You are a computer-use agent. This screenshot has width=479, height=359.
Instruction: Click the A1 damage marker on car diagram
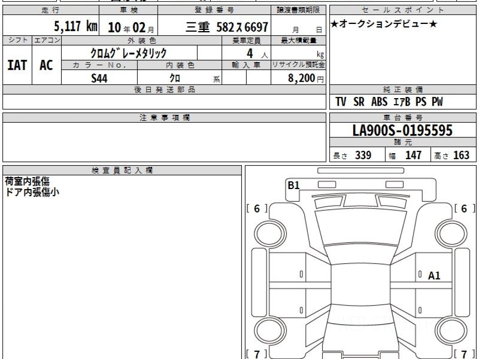[434, 275]
